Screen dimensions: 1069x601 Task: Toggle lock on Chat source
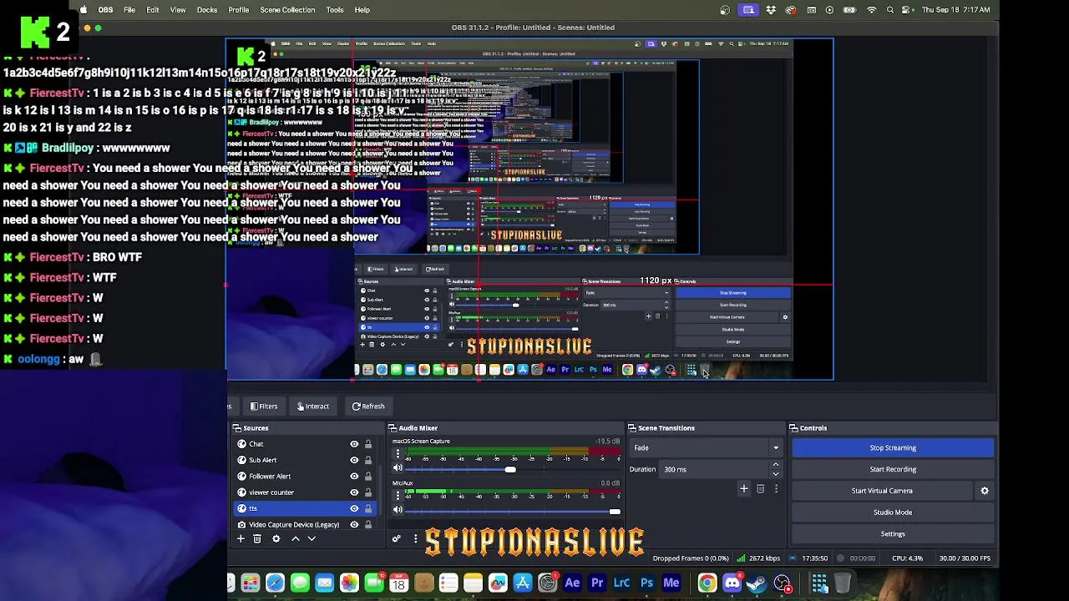pos(367,444)
